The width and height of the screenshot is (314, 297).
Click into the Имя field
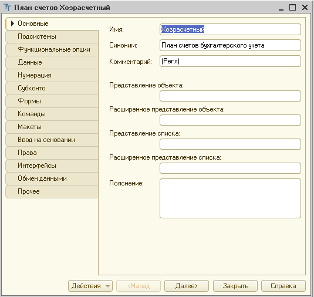click(230, 29)
